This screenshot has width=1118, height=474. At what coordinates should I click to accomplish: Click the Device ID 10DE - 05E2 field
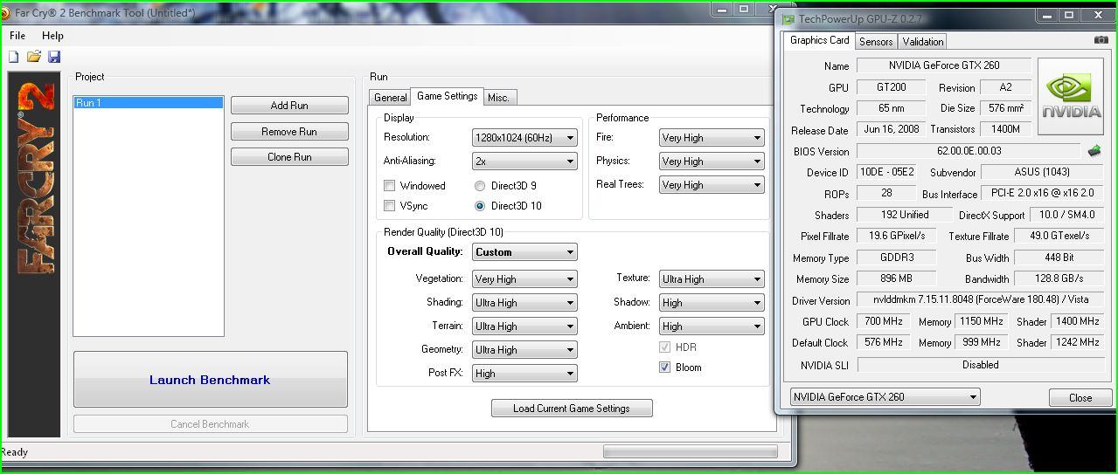tap(885, 172)
